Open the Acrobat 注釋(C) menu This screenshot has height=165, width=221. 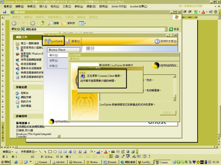139,6
